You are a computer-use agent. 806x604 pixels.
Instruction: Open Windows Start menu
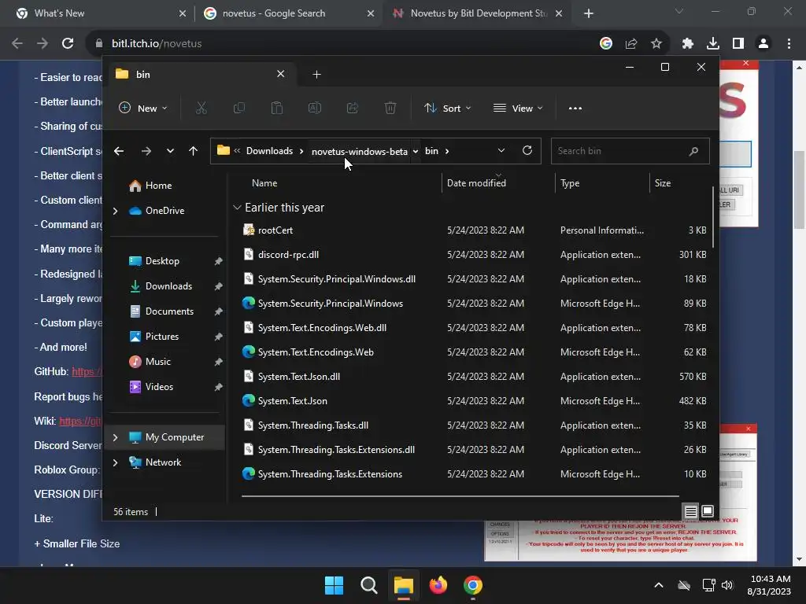pyautogui.click(x=334, y=585)
